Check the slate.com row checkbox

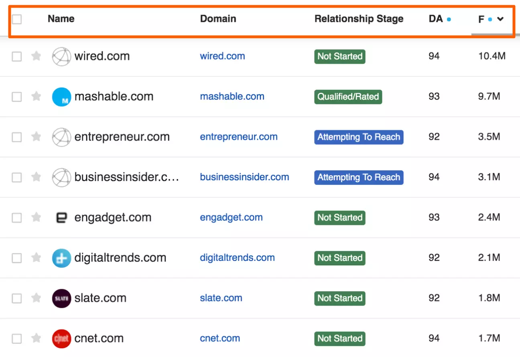(x=16, y=299)
